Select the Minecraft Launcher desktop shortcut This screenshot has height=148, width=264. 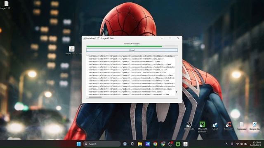pyautogui.click(x=202, y=127)
